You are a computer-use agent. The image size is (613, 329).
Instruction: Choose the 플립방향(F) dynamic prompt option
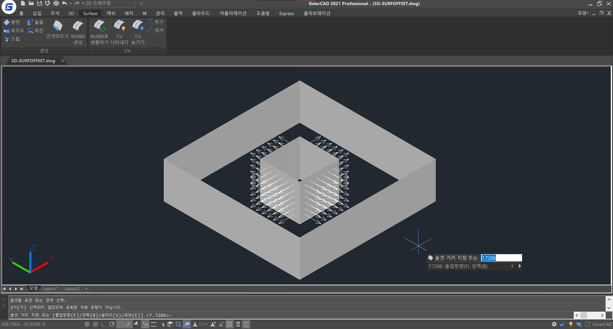[x=457, y=266]
